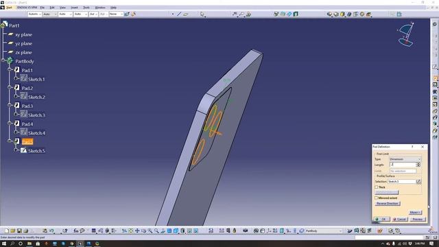Image resolution: width=439 pixels, height=247 pixels.
Task: Select the yz plane in the tree
Action: point(23,44)
